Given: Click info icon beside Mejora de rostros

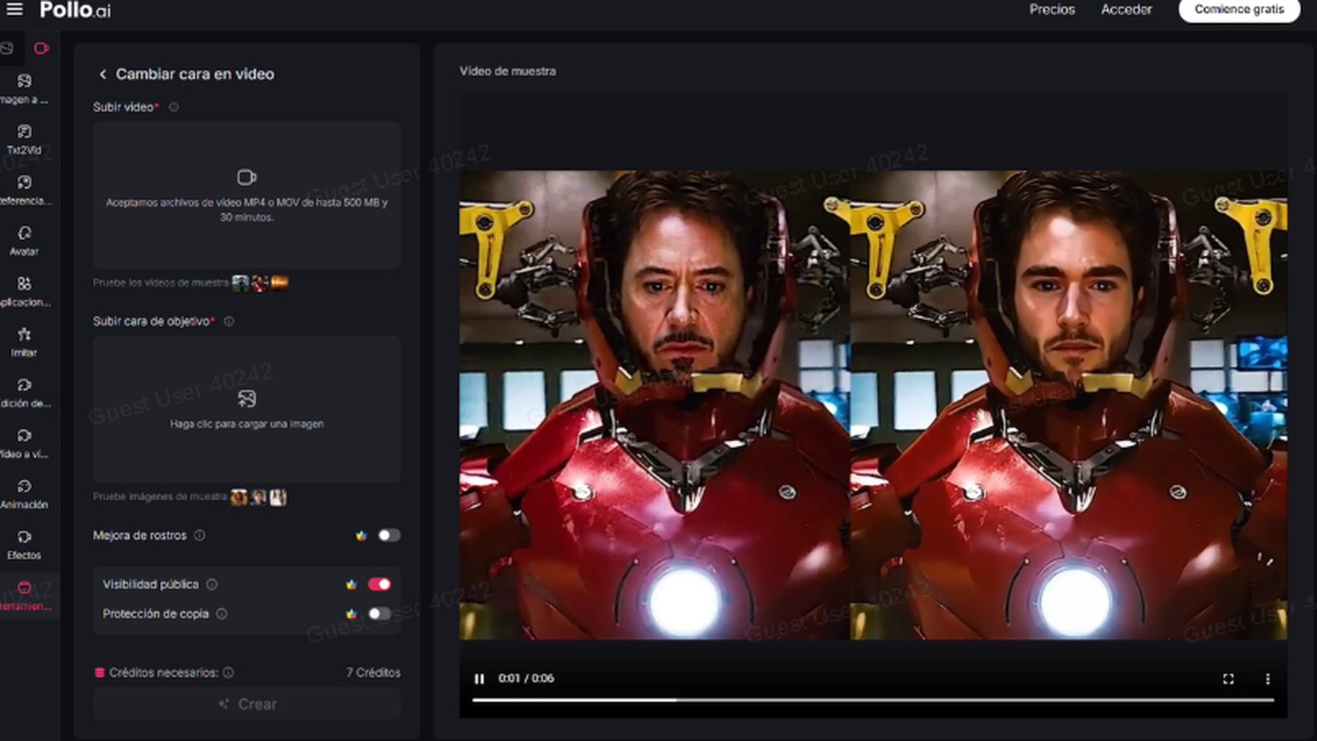Looking at the screenshot, I should point(199,535).
